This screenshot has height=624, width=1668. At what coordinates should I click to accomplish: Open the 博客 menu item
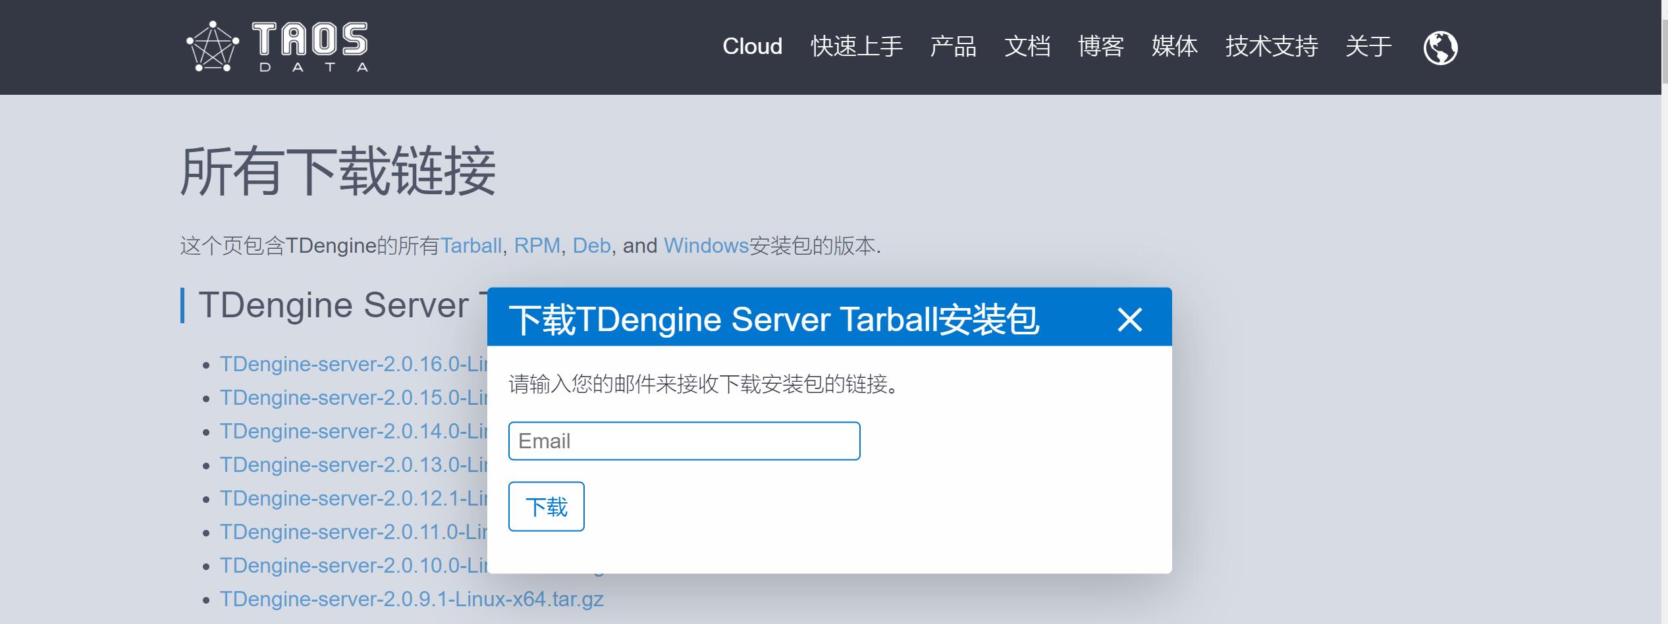(1100, 47)
